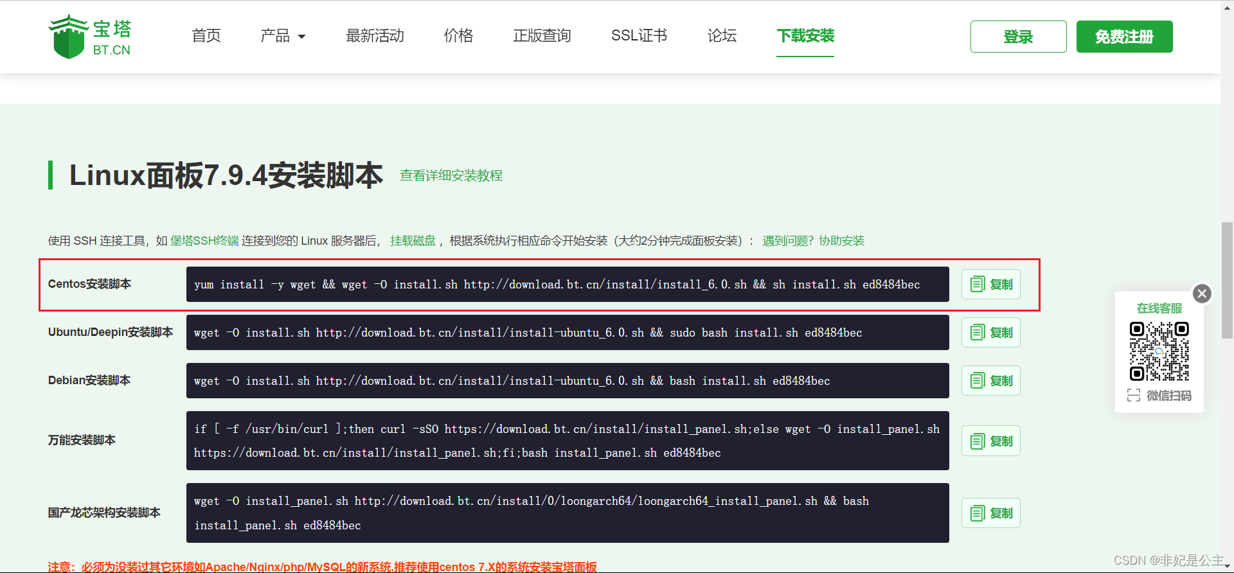Image resolution: width=1234 pixels, height=573 pixels.
Task: Copy the Debian install script
Action: (991, 380)
